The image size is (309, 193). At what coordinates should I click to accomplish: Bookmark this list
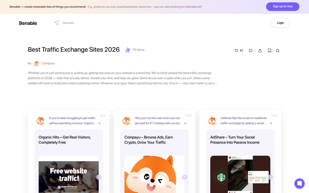coord(269,51)
